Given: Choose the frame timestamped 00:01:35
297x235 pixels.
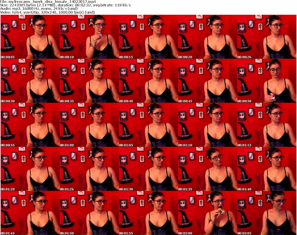Looking at the screenshot, I should [207, 169].
